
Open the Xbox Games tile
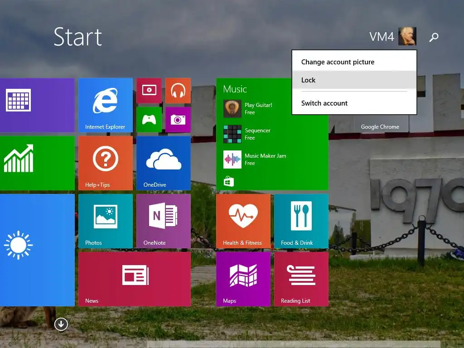tap(149, 120)
